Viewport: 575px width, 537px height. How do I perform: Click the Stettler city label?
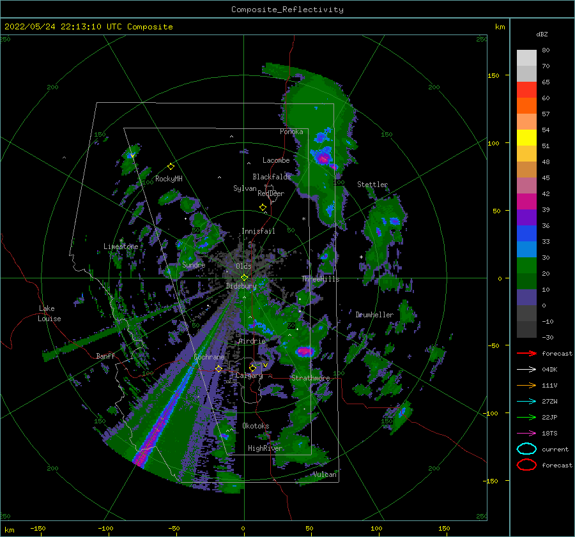click(372, 185)
